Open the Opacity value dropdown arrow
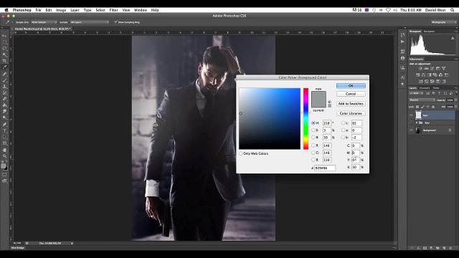 point(455,100)
